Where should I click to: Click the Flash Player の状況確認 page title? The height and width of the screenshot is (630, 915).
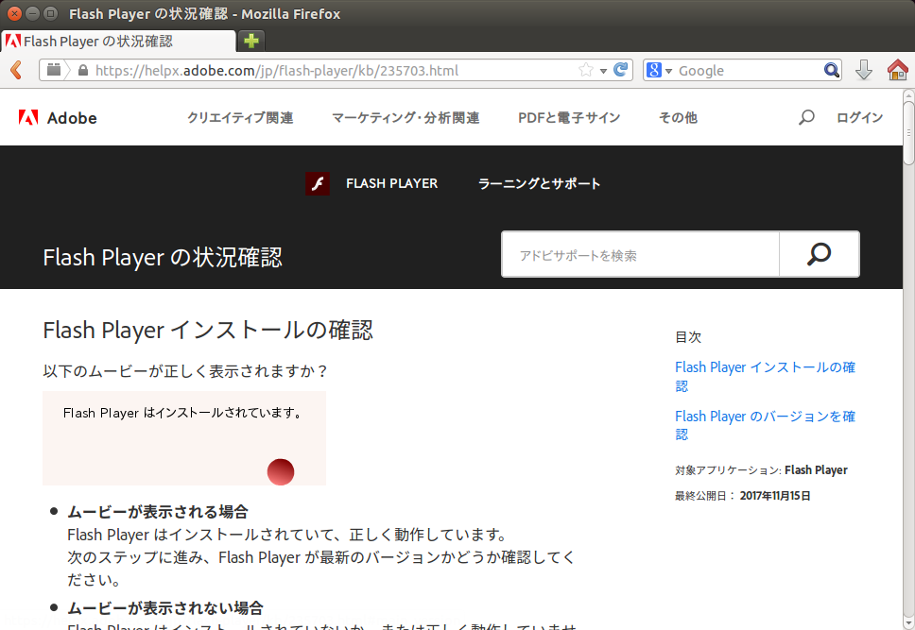click(163, 257)
